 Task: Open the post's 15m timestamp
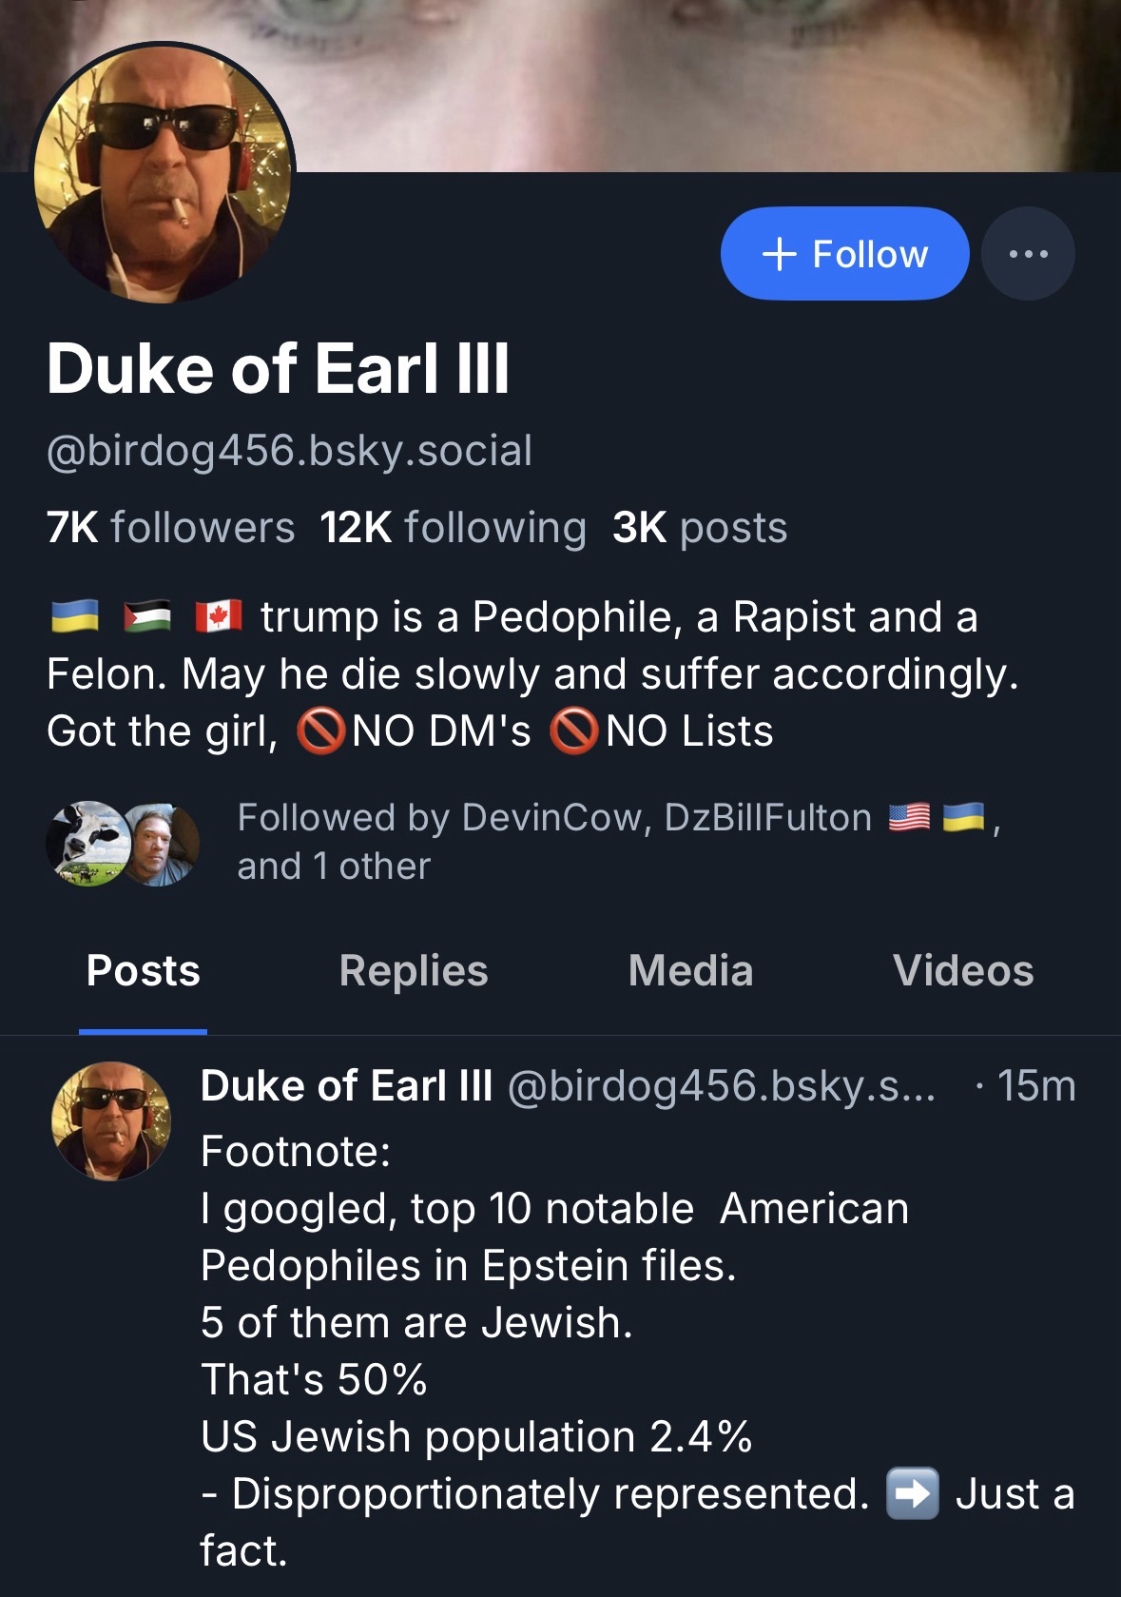(x=1036, y=1086)
